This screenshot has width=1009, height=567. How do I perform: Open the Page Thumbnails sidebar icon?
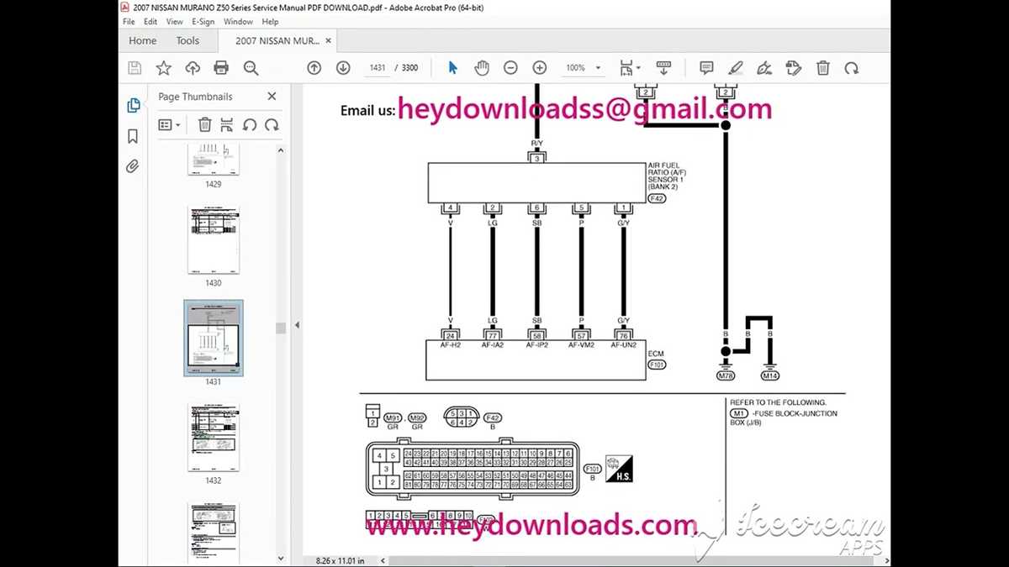click(133, 105)
